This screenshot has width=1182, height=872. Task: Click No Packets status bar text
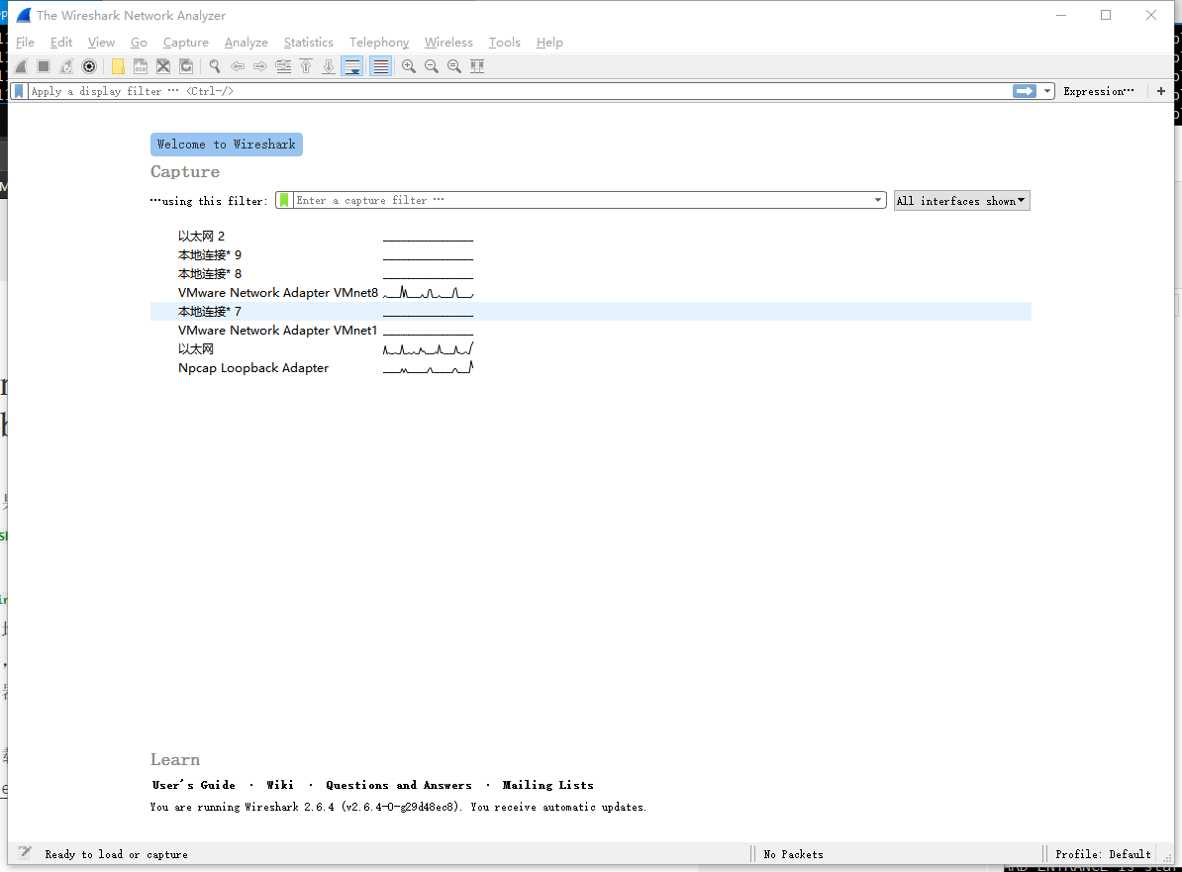point(793,854)
